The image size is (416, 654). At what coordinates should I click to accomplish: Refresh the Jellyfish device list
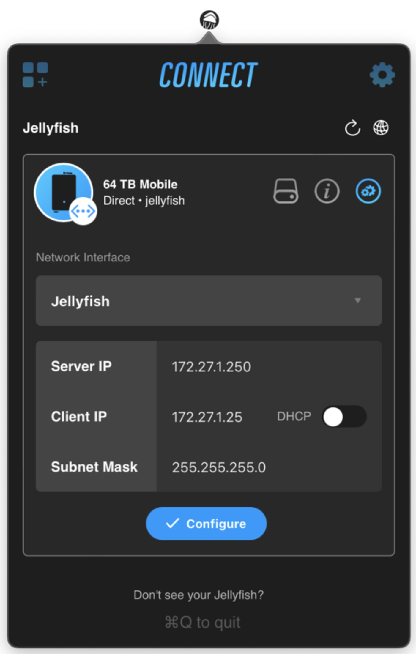click(352, 128)
